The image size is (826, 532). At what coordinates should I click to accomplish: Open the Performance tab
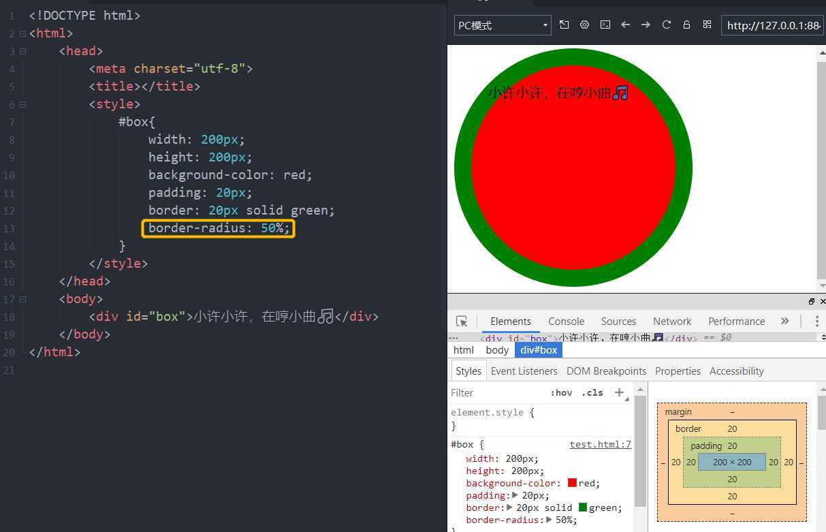(737, 322)
